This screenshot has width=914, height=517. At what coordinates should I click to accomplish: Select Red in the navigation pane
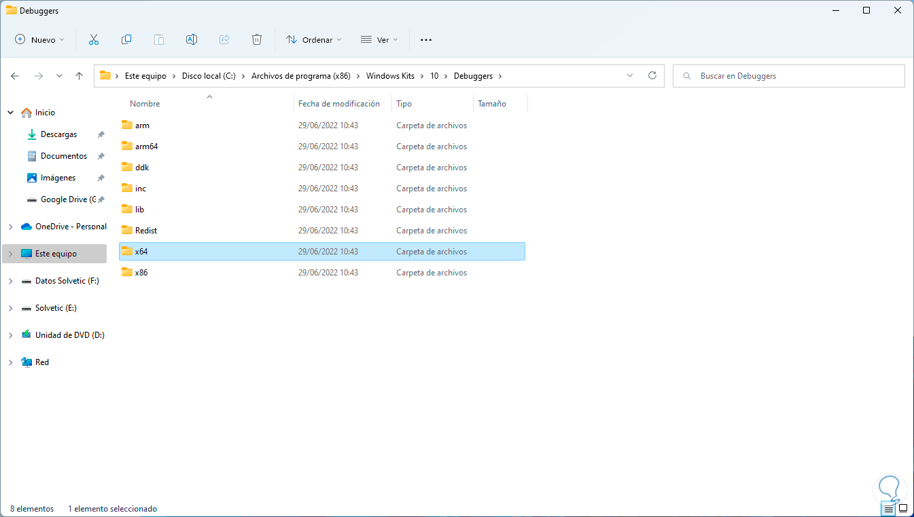click(42, 362)
